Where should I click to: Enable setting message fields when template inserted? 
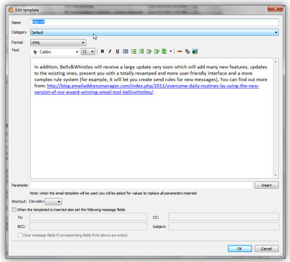coord(14,209)
